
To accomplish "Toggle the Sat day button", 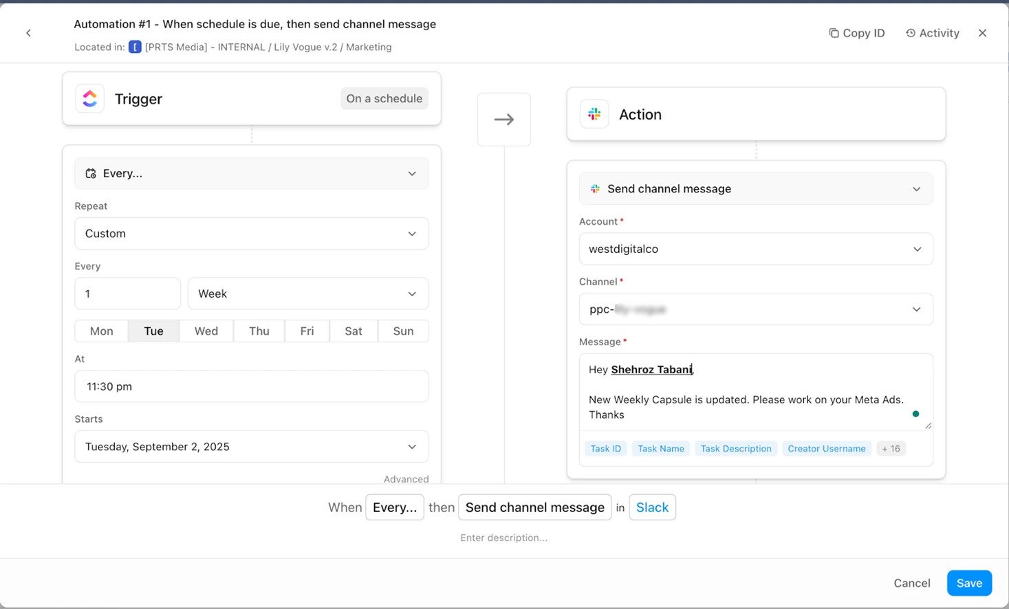I will 354,331.
